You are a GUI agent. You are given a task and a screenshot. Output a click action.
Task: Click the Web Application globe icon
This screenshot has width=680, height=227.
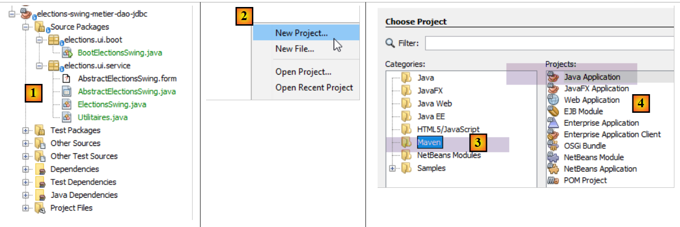point(553,100)
